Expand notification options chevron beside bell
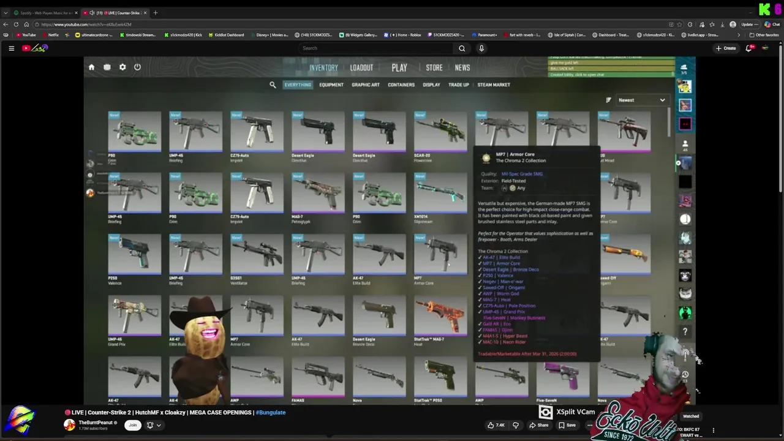 click(159, 425)
